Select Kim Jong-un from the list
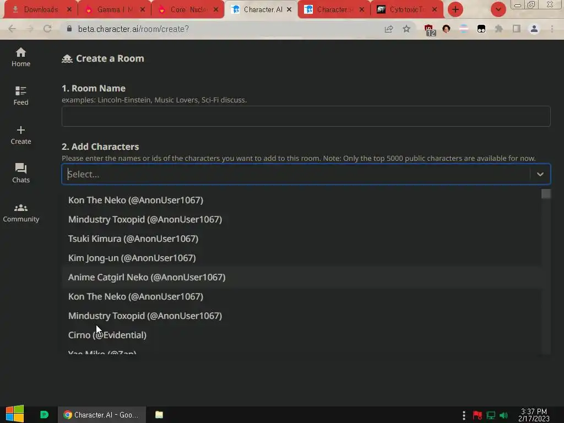This screenshot has height=423, width=564. pos(301,258)
